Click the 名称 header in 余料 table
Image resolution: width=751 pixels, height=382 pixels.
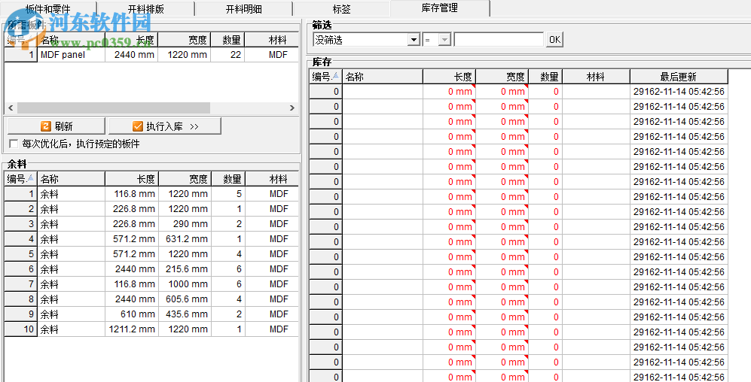point(71,179)
